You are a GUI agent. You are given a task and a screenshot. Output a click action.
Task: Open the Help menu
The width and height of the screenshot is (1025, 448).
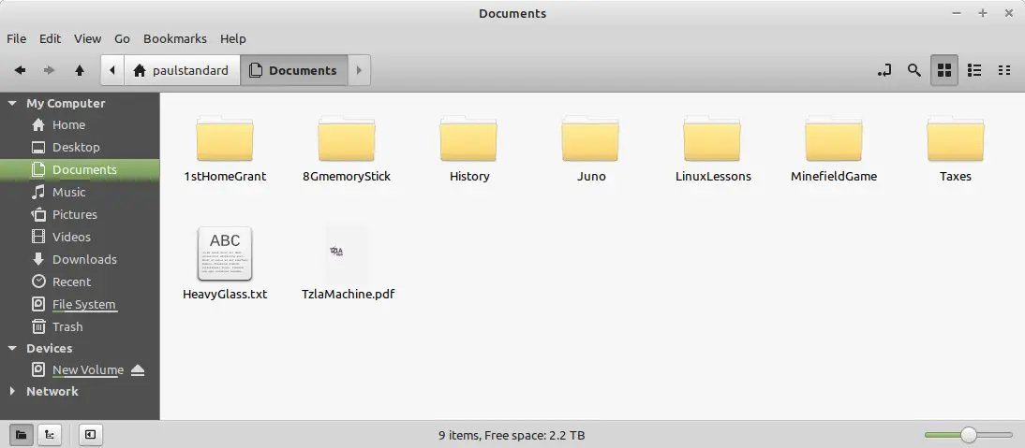(x=232, y=38)
